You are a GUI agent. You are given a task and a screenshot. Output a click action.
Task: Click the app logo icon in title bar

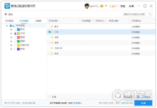coord(7,6)
